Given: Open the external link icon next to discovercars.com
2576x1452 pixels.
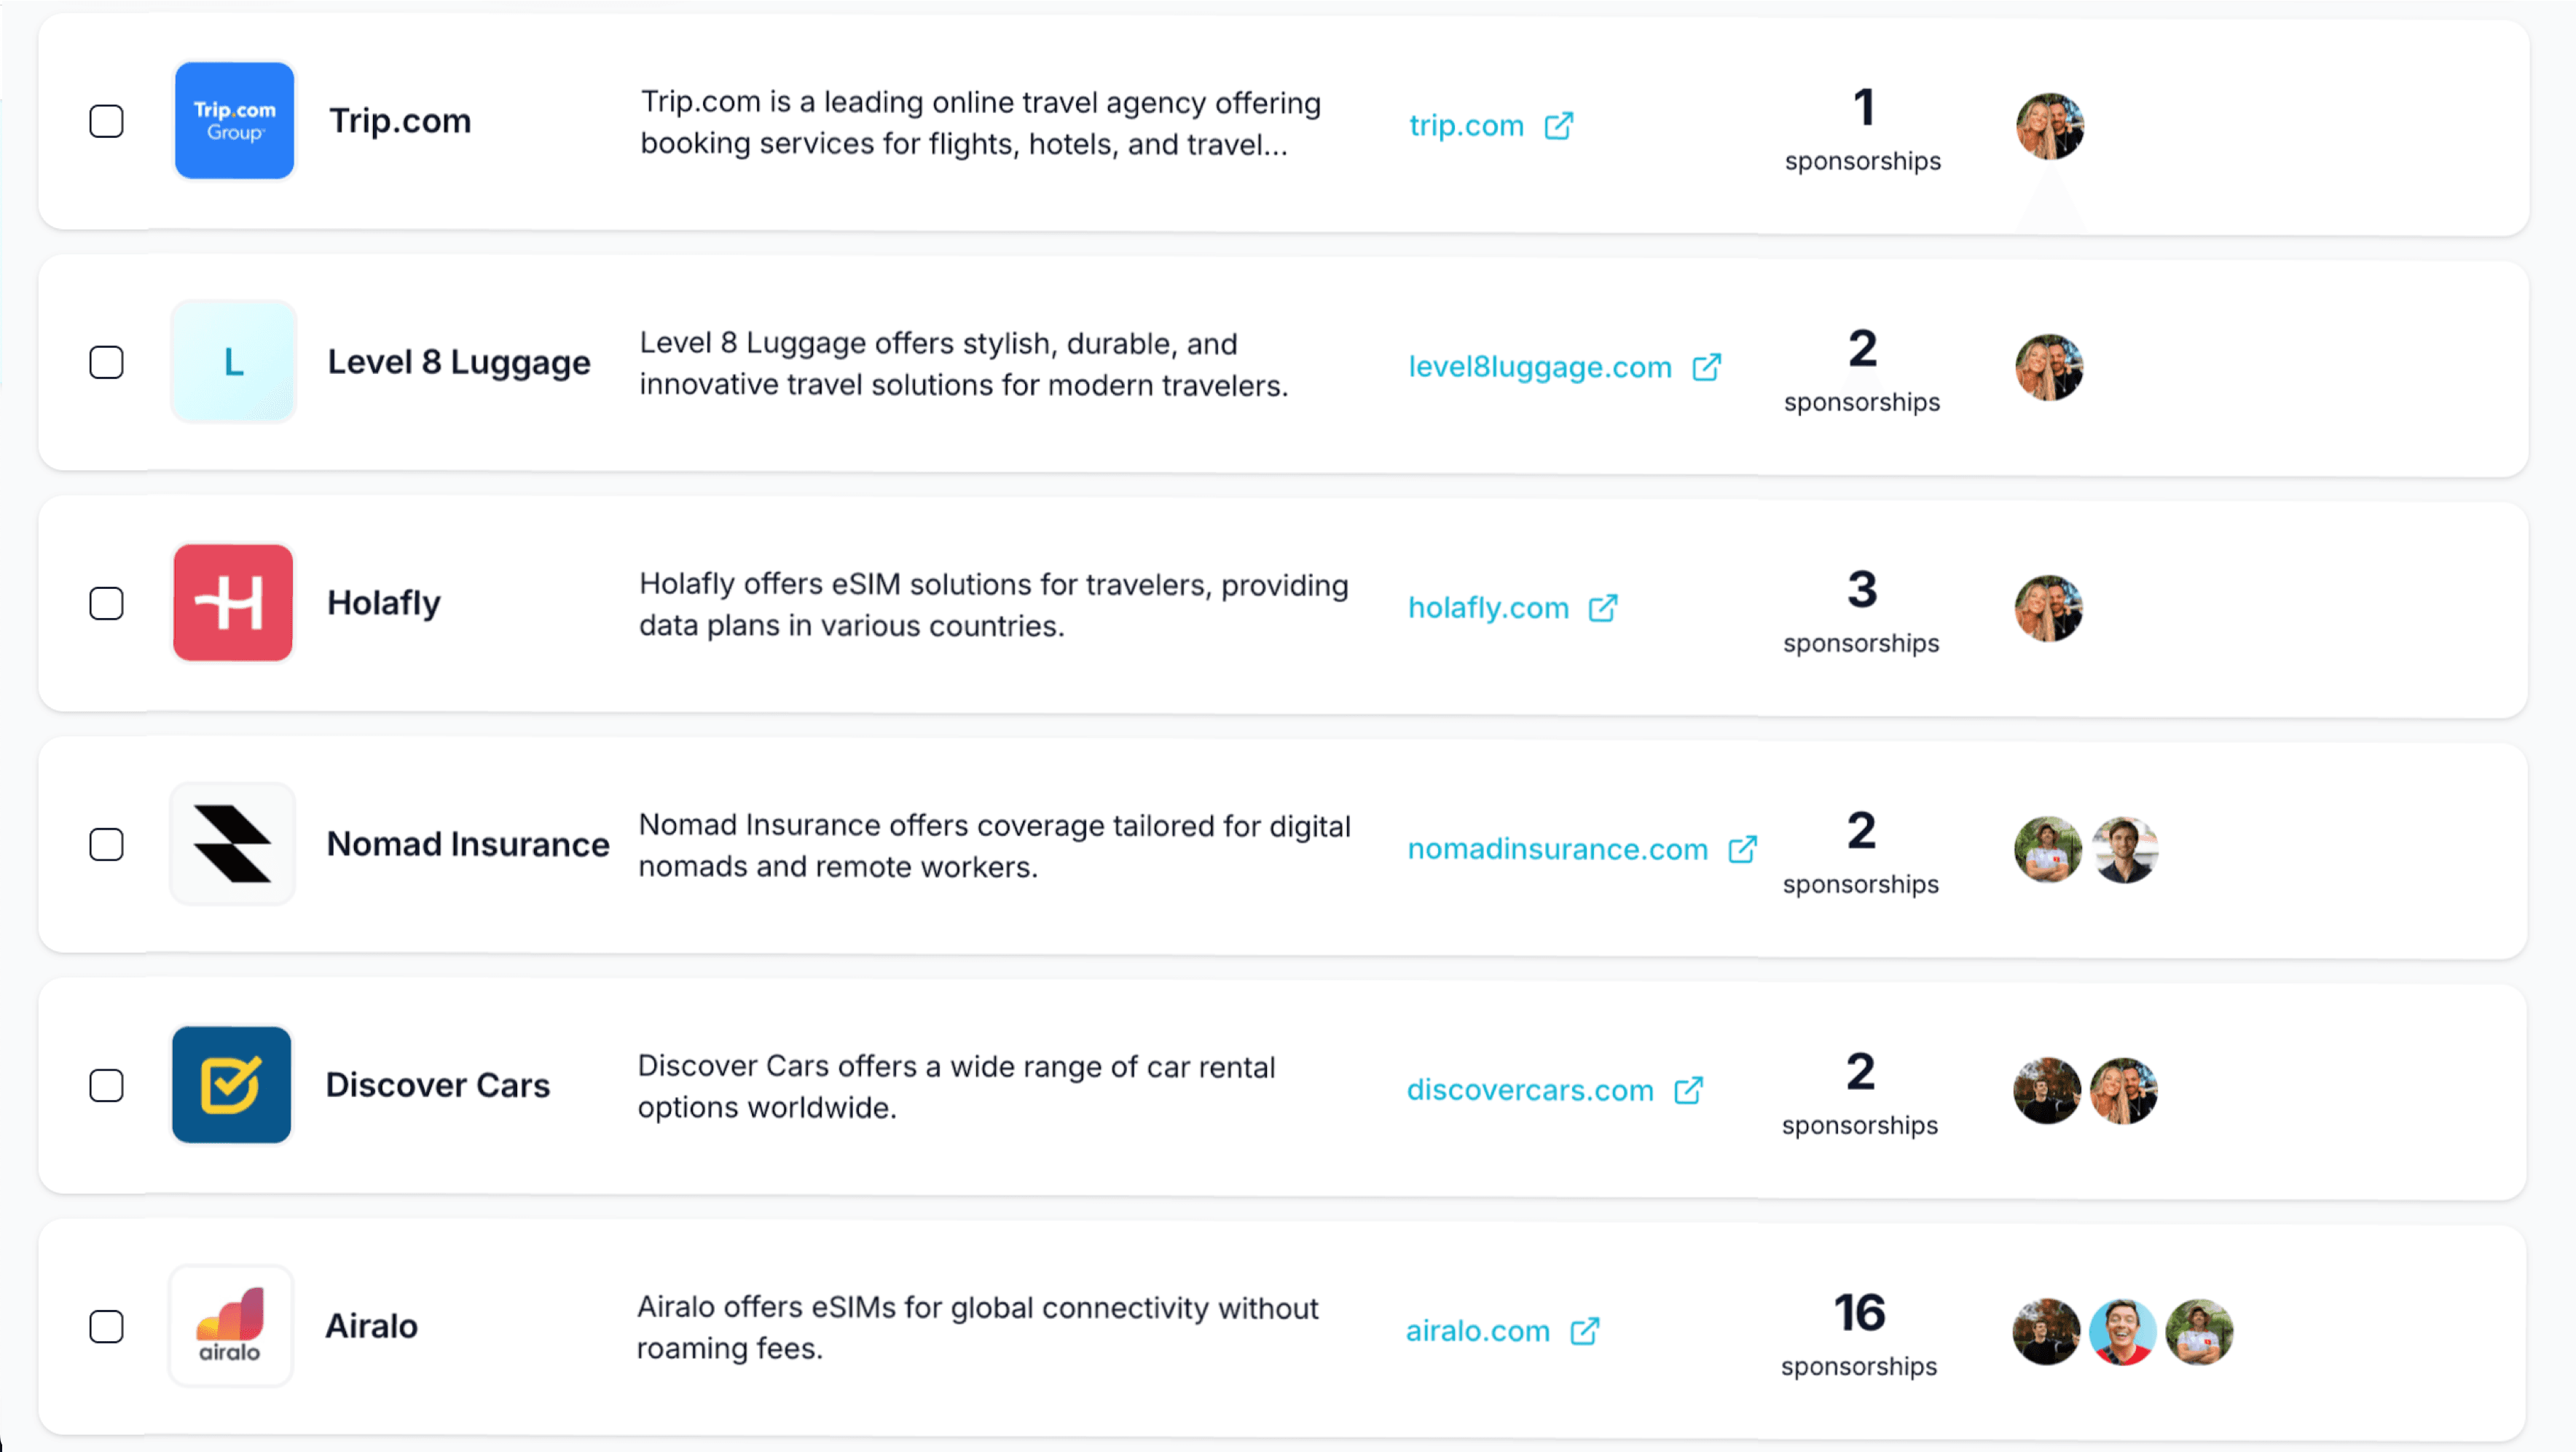Looking at the screenshot, I should [1688, 1090].
